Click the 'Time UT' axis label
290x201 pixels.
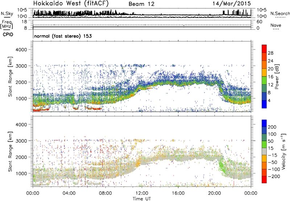click(x=142, y=198)
